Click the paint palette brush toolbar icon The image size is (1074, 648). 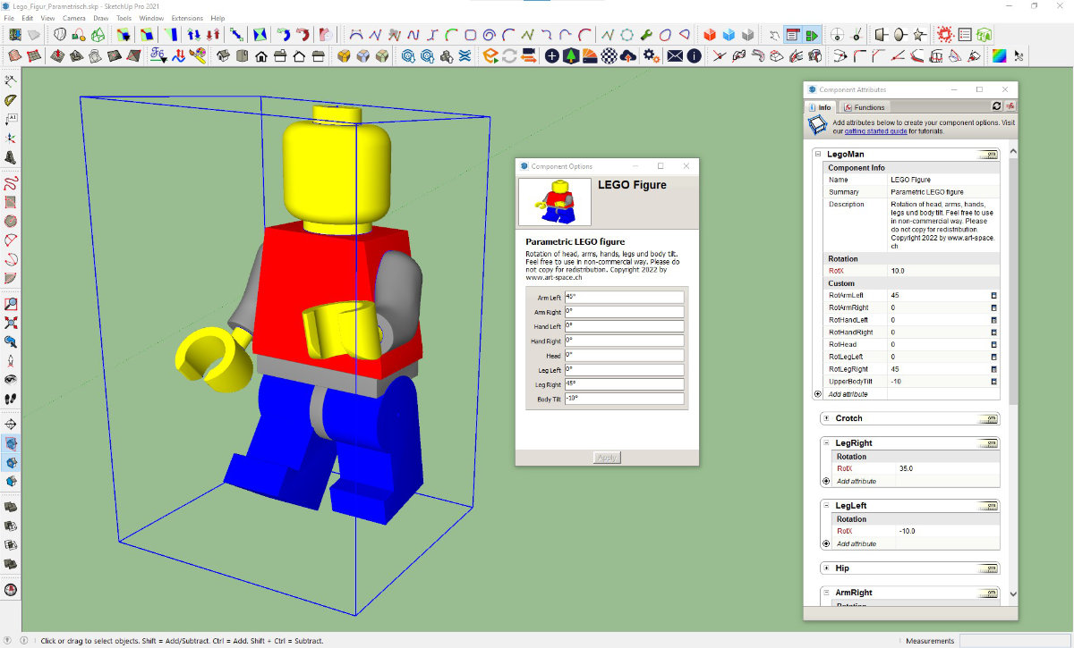[x=198, y=56]
